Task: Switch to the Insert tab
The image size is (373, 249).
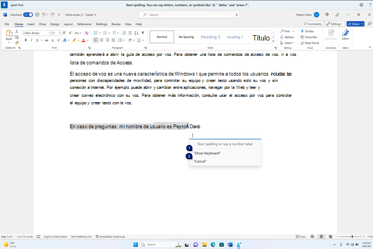Action: click(x=31, y=24)
